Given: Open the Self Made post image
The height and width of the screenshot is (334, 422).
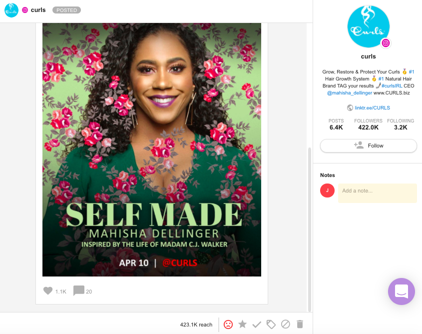Looking at the screenshot, I should [152, 149].
